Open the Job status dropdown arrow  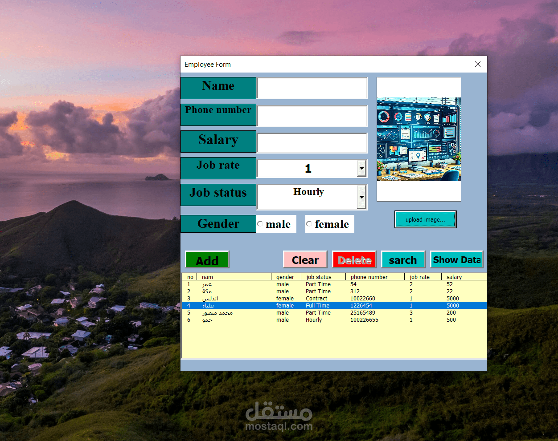pos(361,197)
